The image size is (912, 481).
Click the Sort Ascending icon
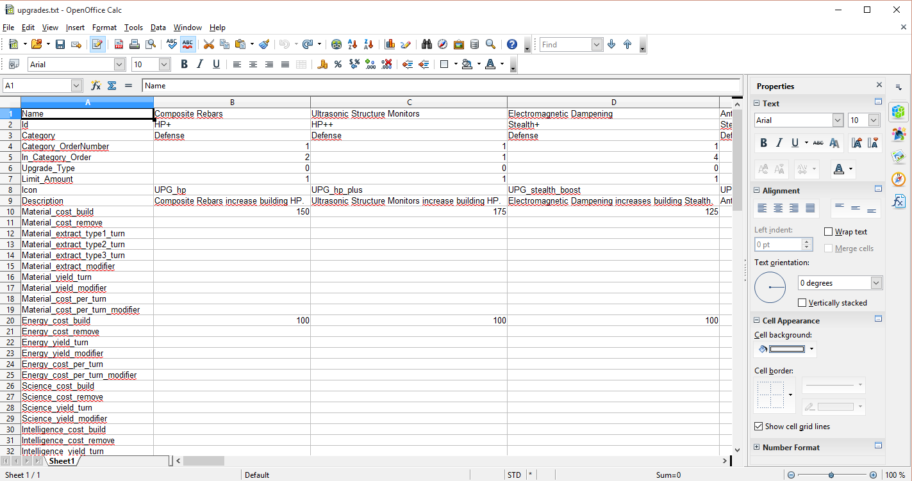pyautogui.click(x=352, y=44)
